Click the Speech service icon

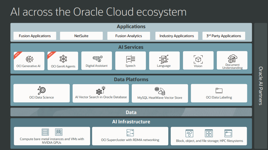pyautogui.click(x=131, y=59)
